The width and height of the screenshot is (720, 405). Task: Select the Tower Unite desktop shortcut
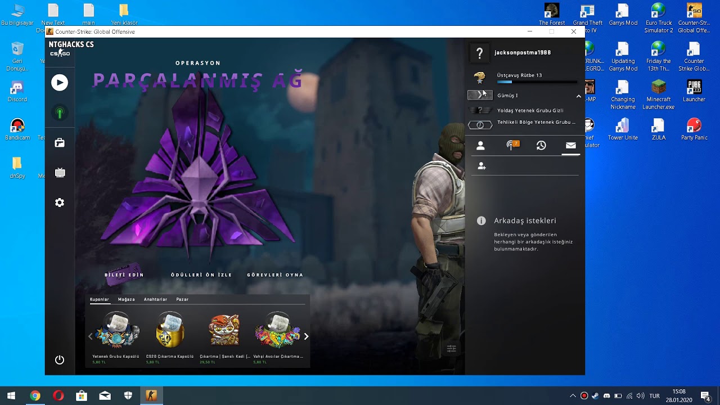coord(623,129)
